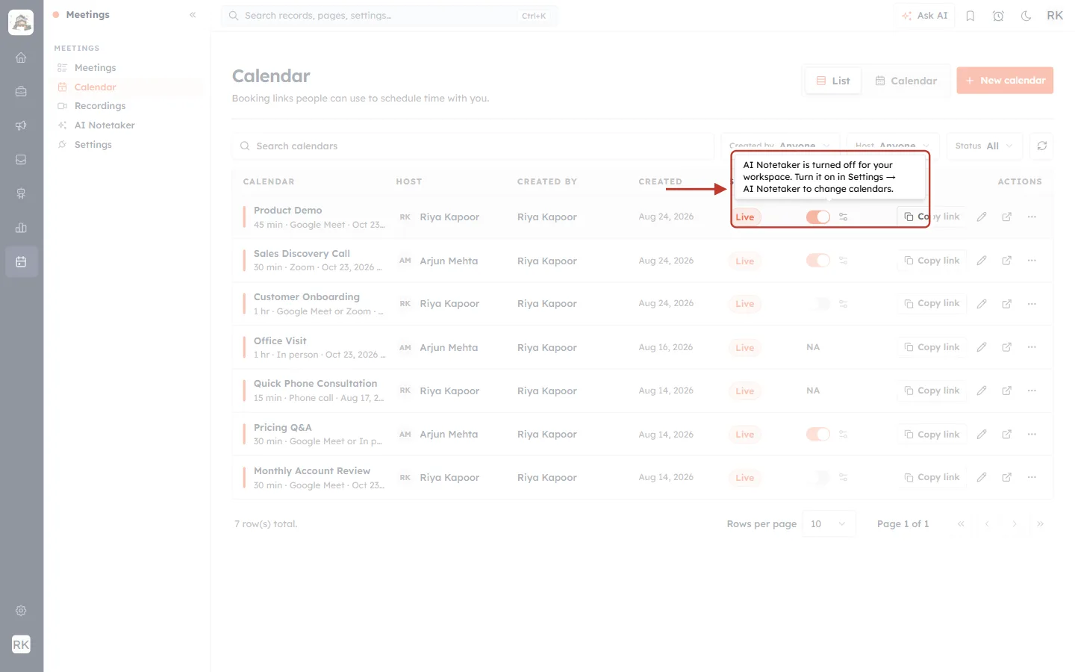
Task: Open the megaphone campaigns icon in left rail
Action: 21,125
